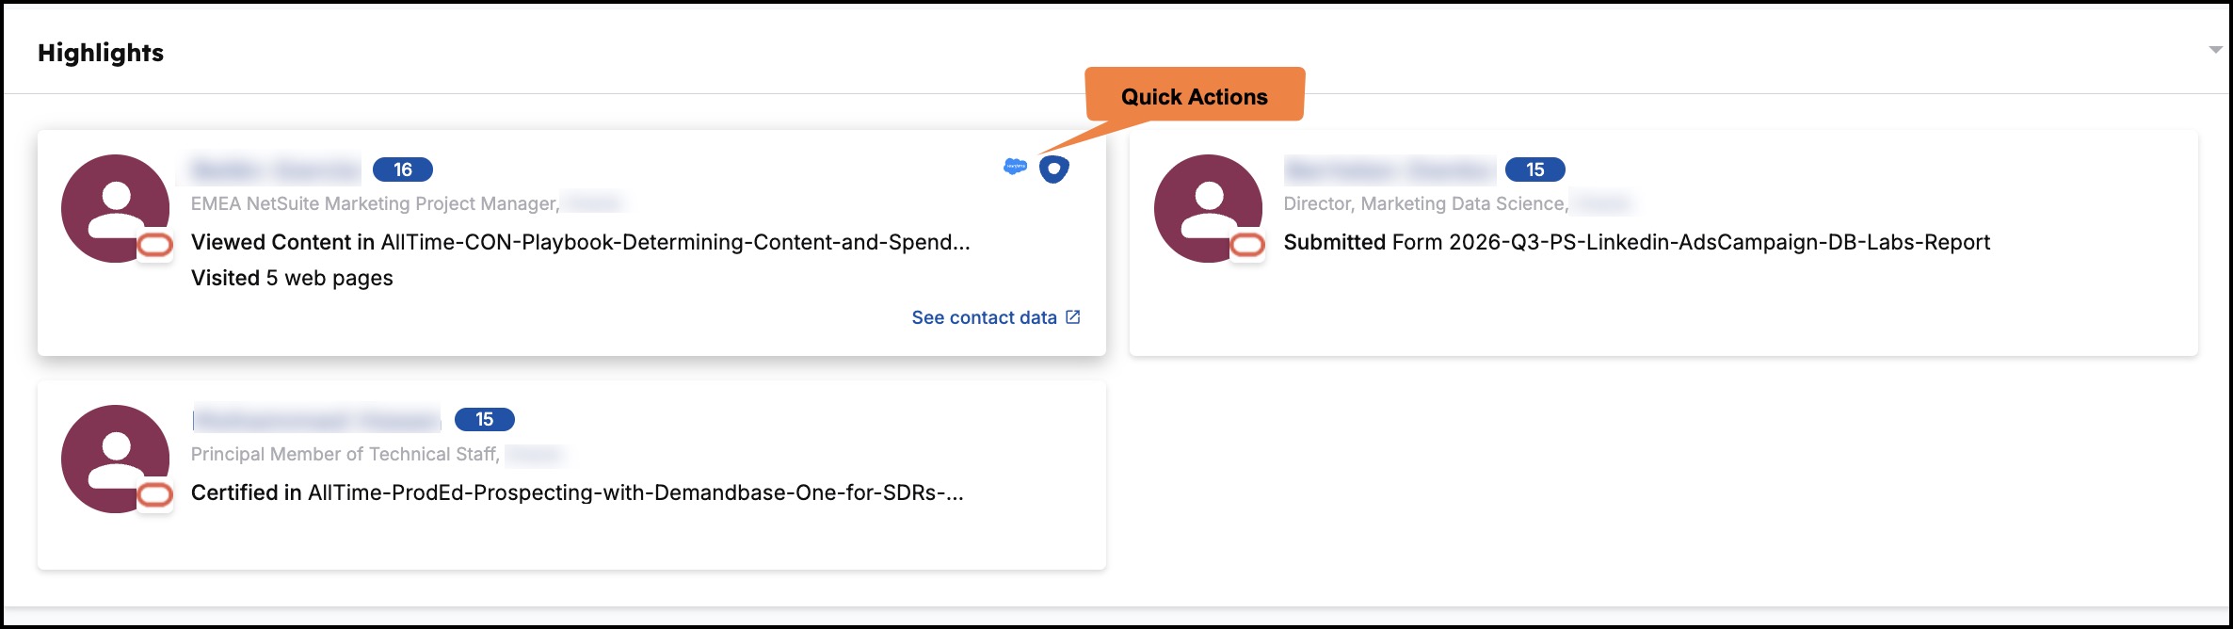Click the Oracle logo badge on the NetSuite manager's avatar
This screenshot has height=629, width=2233.
(155, 246)
